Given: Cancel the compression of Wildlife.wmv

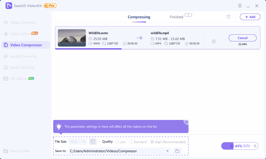Looking at the screenshot, I should pyautogui.click(x=242, y=38).
